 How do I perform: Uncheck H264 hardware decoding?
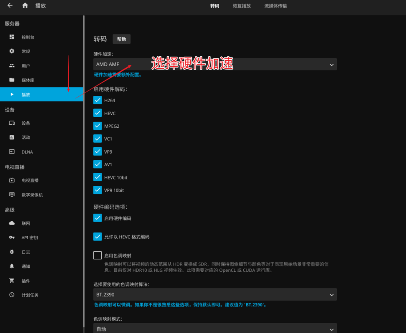click(97, 100)
